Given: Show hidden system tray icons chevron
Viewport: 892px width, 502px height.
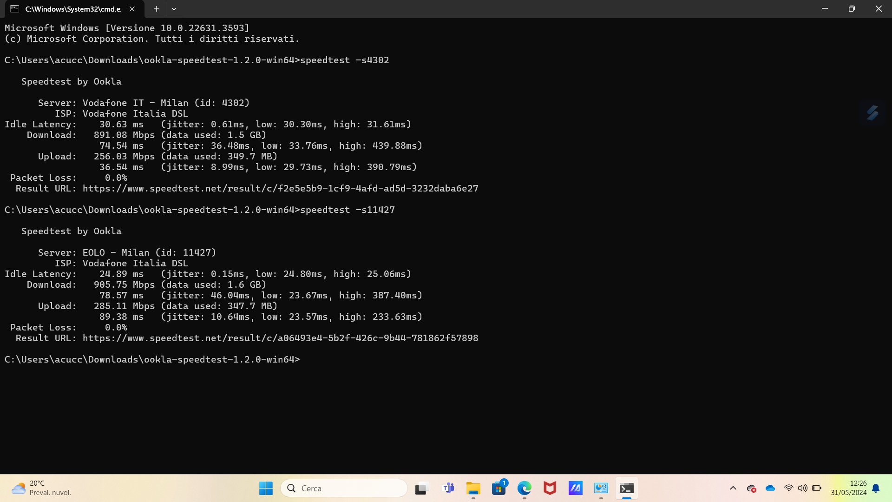Looking at the screenshot, I should 733,488.
